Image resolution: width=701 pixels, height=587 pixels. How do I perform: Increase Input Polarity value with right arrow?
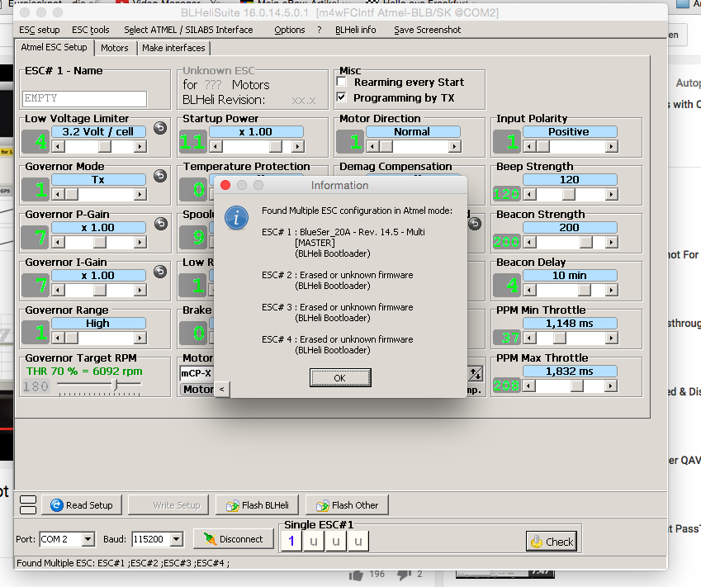(612, 146)
